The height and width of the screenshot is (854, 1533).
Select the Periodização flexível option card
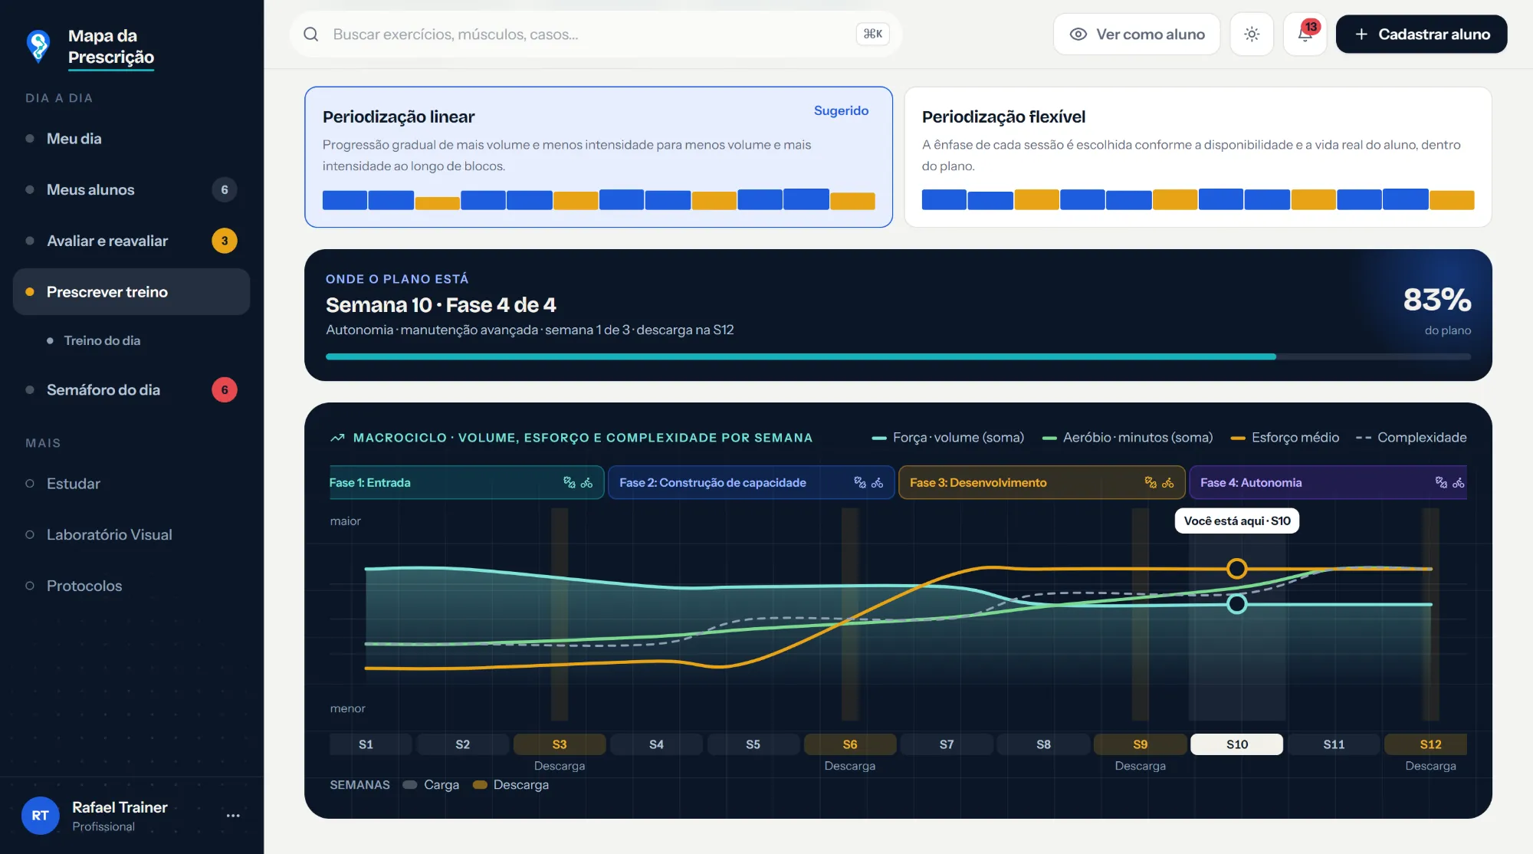1198,157
